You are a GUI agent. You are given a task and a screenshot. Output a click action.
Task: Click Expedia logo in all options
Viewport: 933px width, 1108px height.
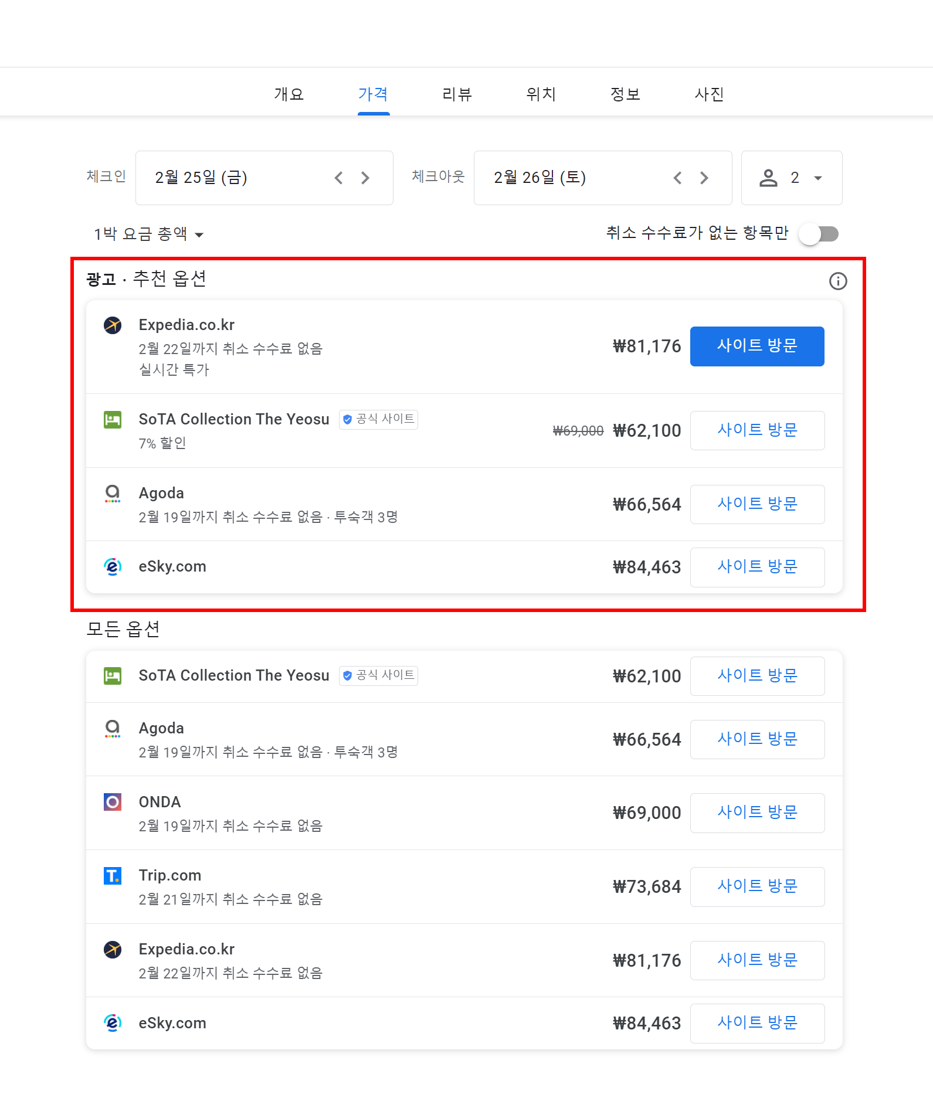pyautogui.click(x=113, y=949)
